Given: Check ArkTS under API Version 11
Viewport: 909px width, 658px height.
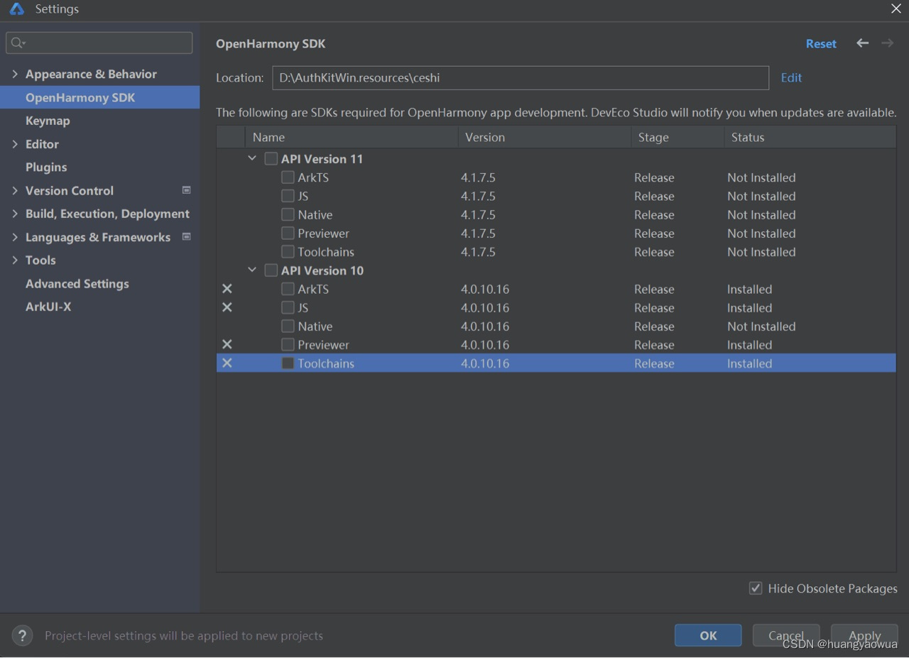Looking at the screenshot, I should pyautogui.click(x=288, y=177).
